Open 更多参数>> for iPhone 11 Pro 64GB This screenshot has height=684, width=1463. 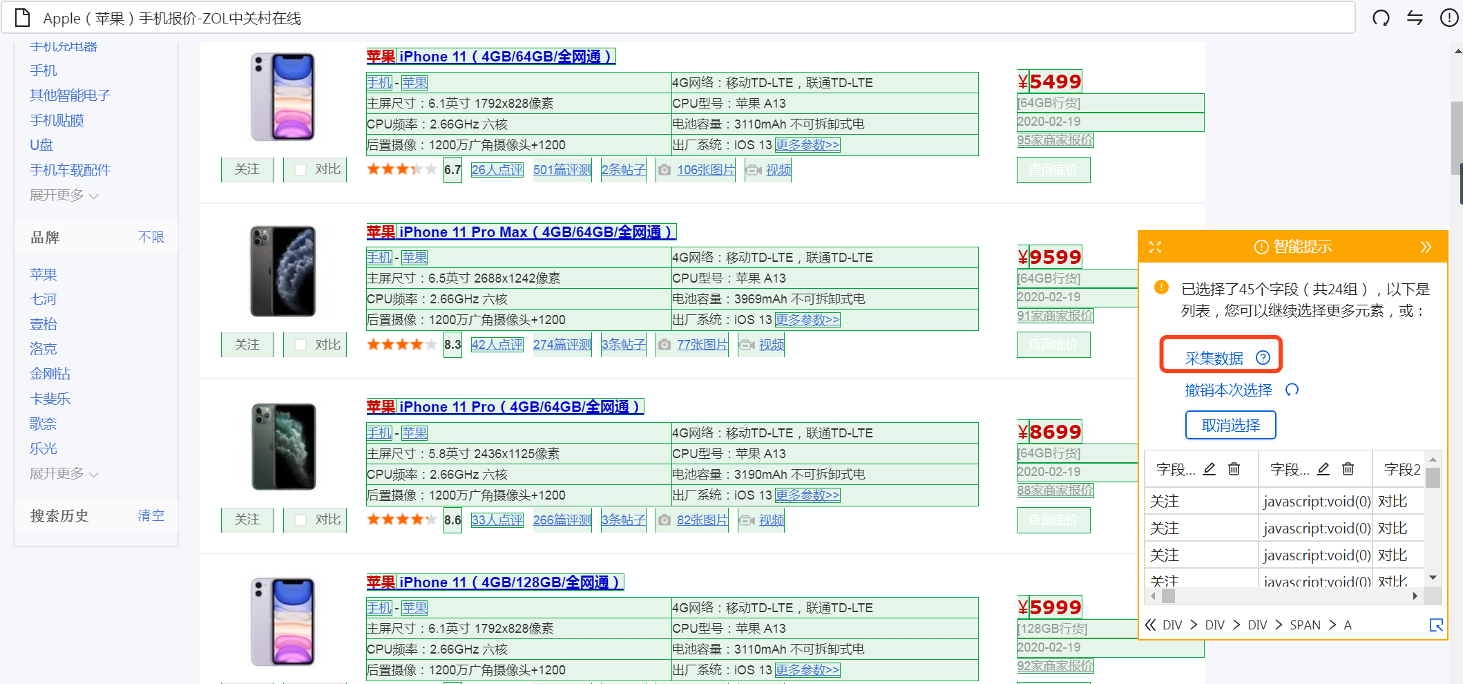[x=807, y=495]
